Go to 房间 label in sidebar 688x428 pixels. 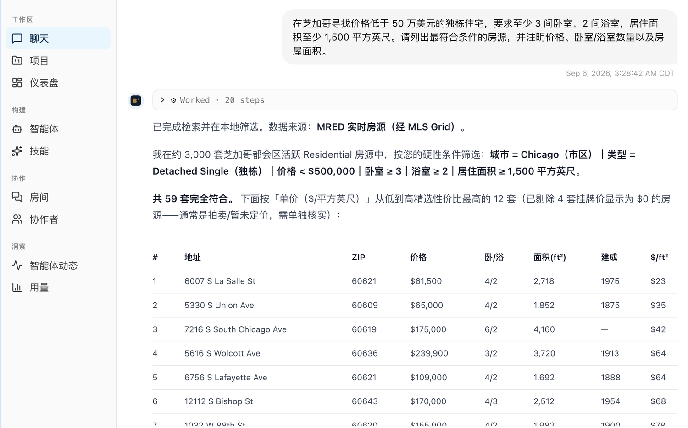39,197
